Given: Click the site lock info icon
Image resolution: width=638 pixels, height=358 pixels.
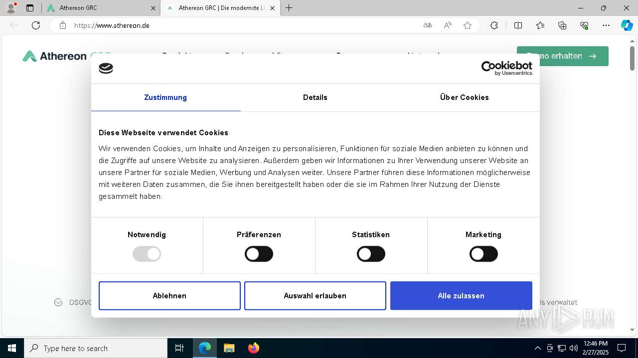Looking at the screenshot, I should pos(63,25).
